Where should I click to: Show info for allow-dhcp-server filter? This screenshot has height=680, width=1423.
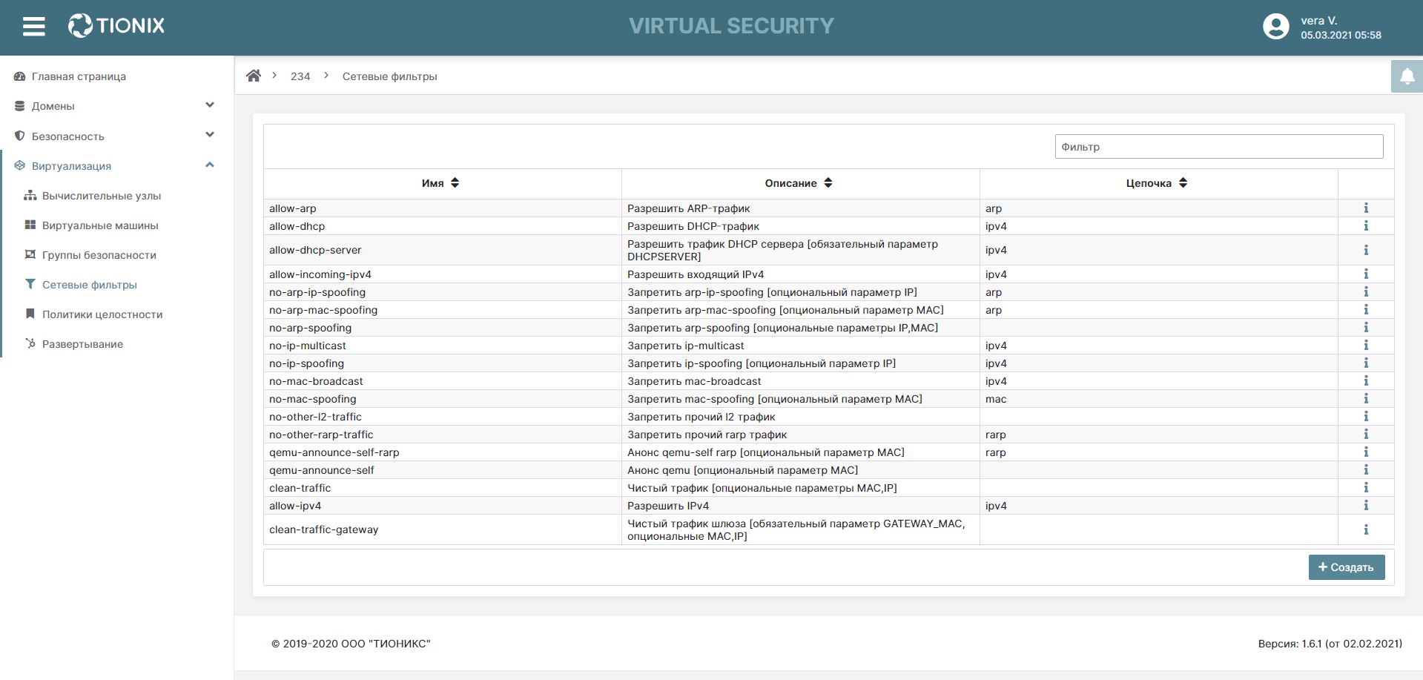(1366, 250)
